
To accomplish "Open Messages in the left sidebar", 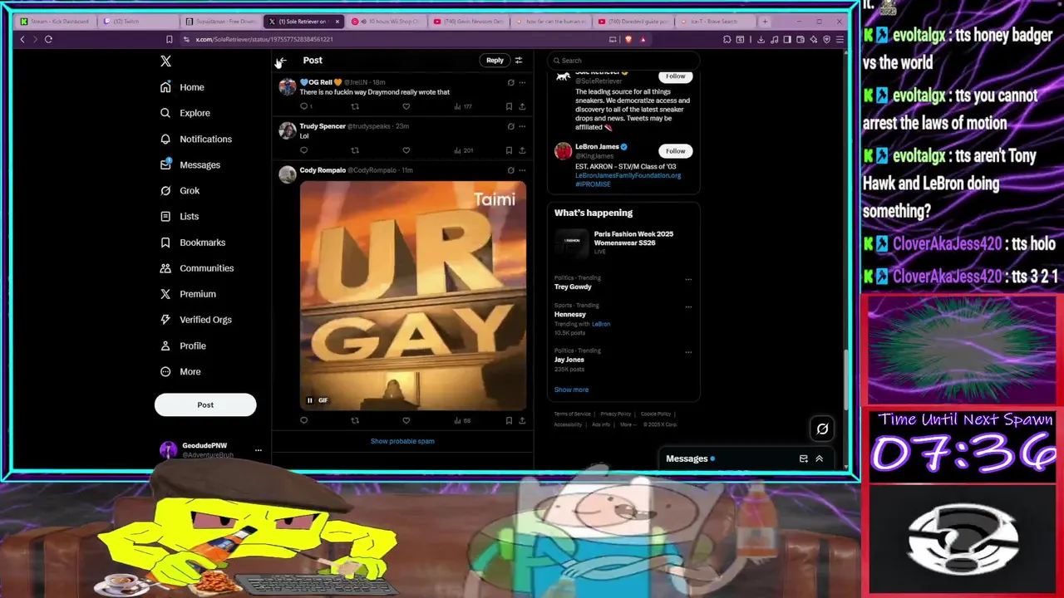I will pos(190,164).
